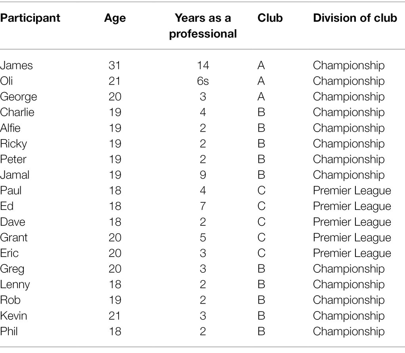Click Premier League in Paul's row
Image resolution: width=405 pixels, height=353 pixels.
tap(352, 191)
